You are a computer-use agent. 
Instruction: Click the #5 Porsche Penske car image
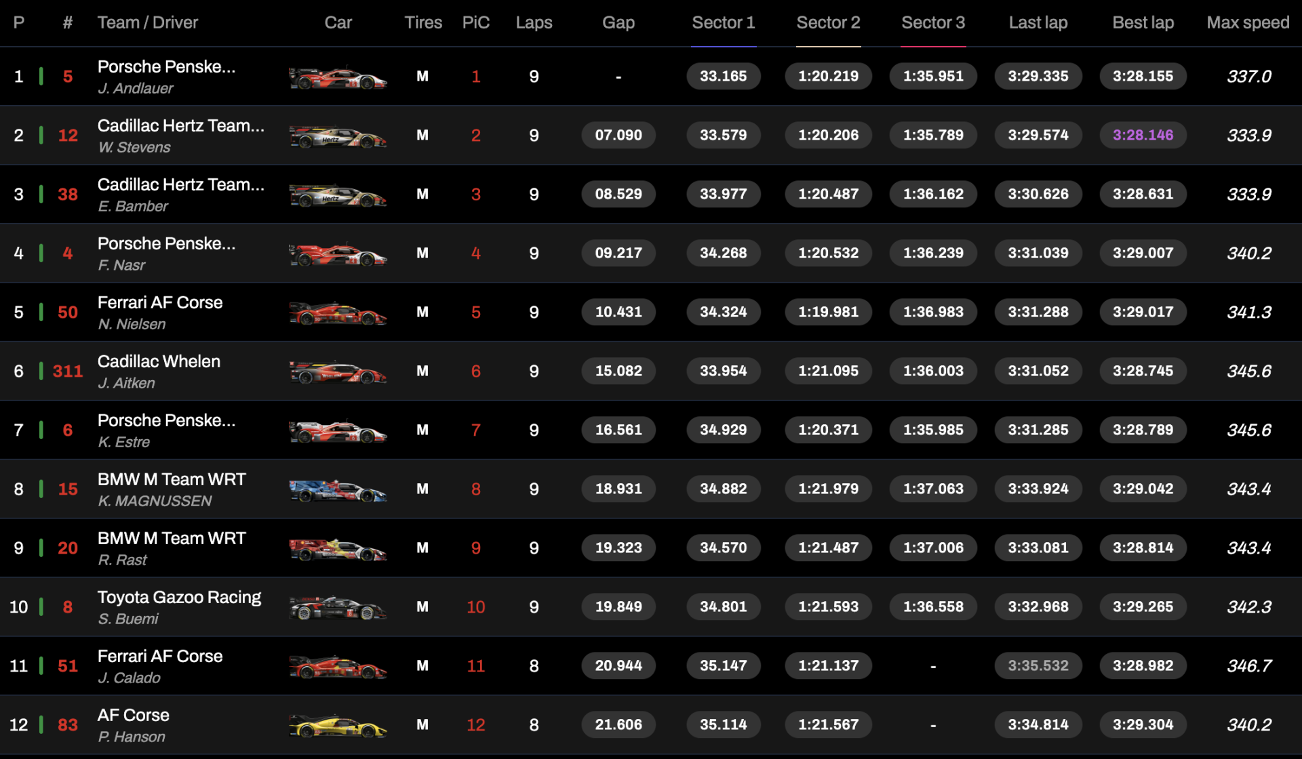point(338,77)
